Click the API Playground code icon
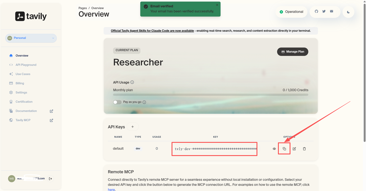Screen dimensions: 366x191 click(x=11, y=65)
